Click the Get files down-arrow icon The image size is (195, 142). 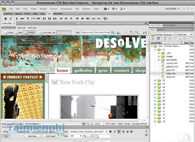click(x=165, y=39)
